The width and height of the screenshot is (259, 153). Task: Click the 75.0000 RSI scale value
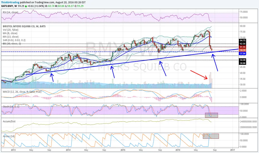(x=244, y=12)
